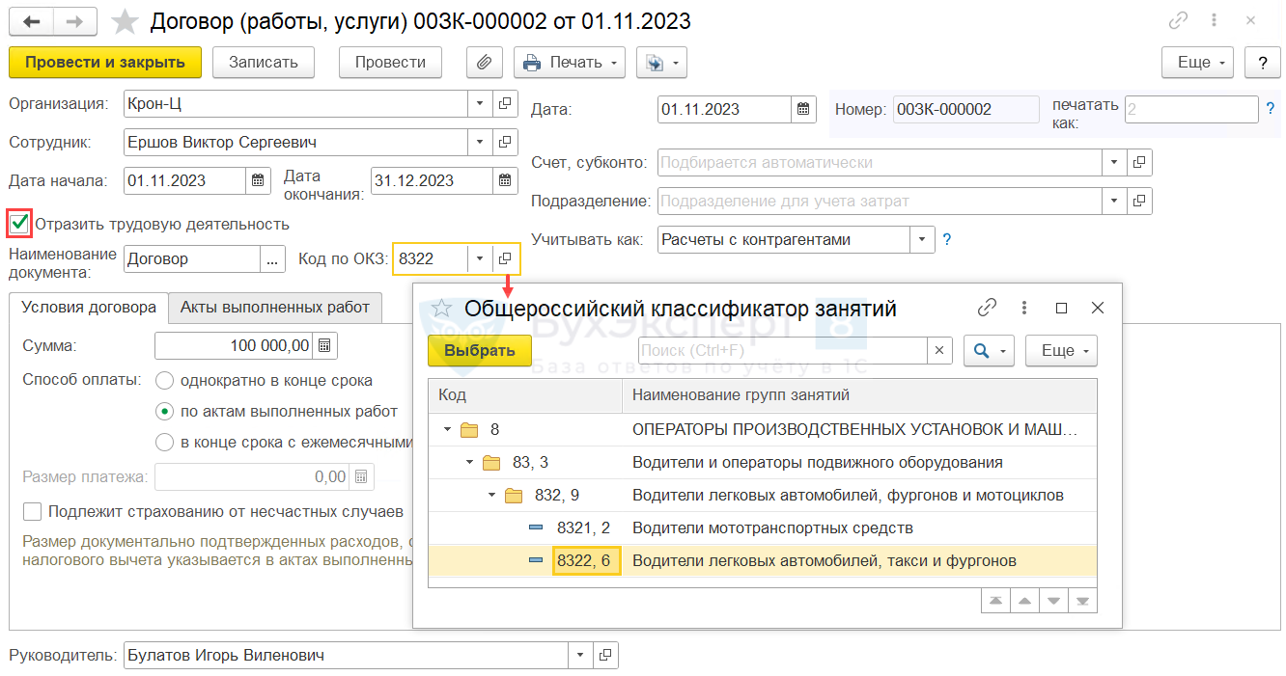Open Код по ОКЗ selection form icon
1286x676 pixels.
[x=505, y=258]
